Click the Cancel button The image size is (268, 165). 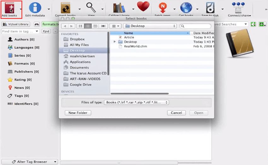click(176, 113)
